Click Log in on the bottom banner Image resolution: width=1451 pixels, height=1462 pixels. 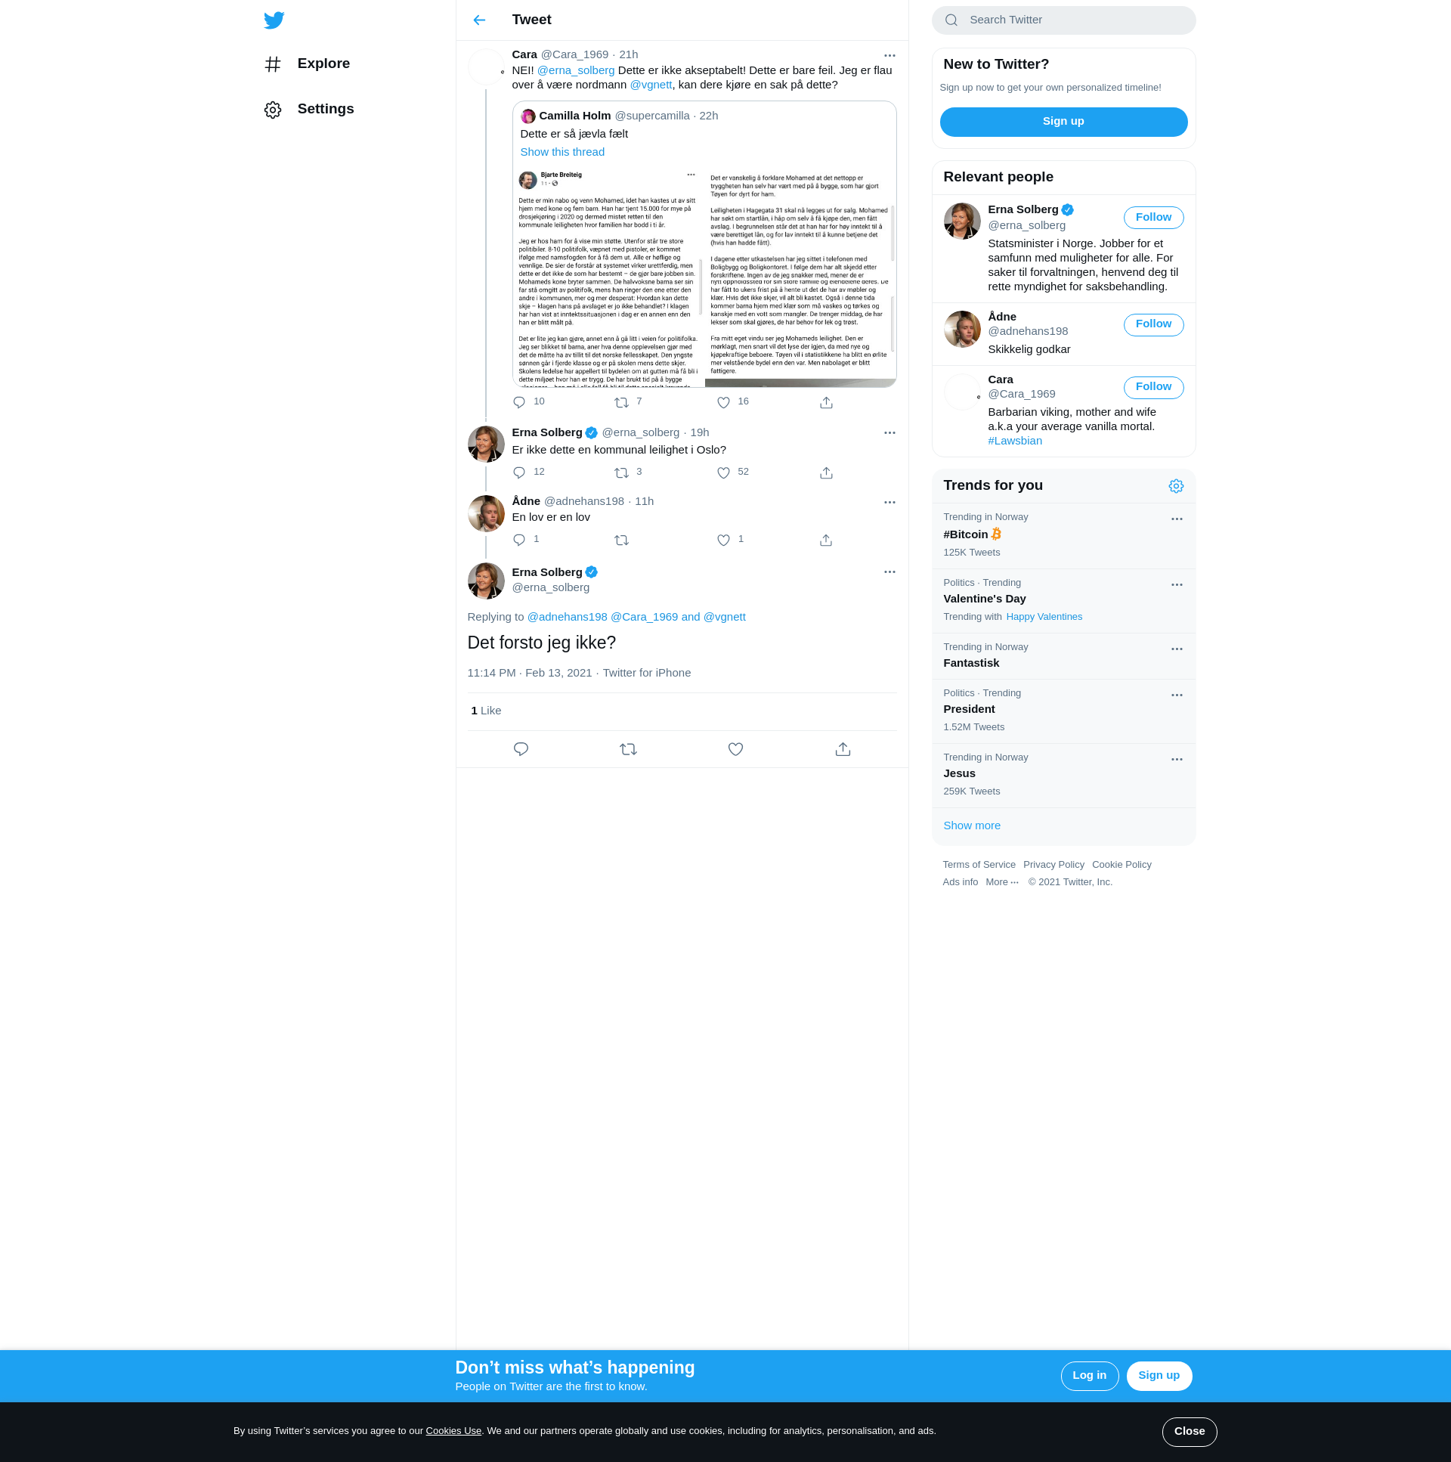click(1089, 1376)
